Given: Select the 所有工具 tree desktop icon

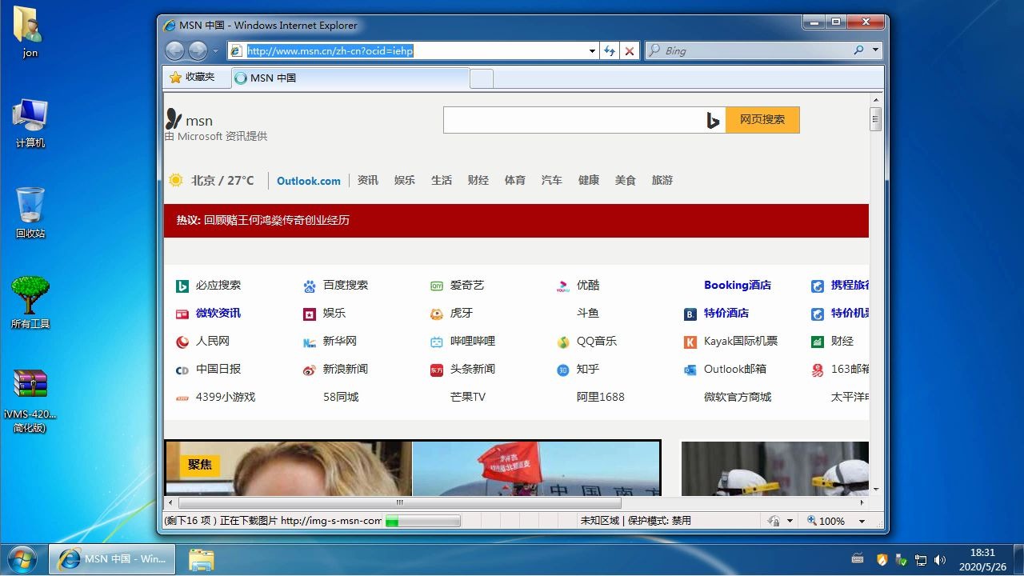Looking at the screenshot, I should click(30, 303).
